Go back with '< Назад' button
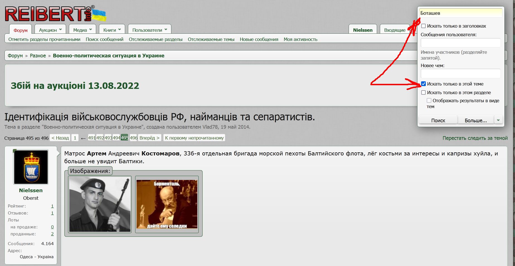 pyautogui.click(x=60, y=138)
